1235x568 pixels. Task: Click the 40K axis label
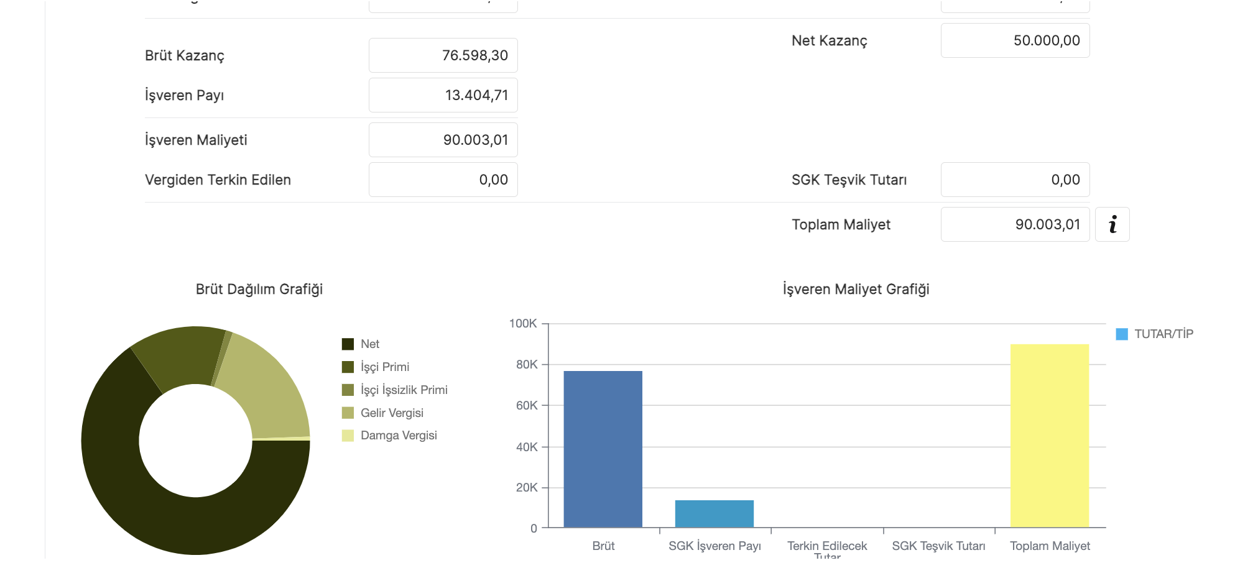527,447
